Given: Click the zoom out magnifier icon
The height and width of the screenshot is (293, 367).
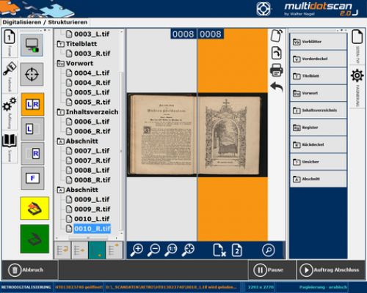Looking at the screenshot, I should [x=153, y=250].
